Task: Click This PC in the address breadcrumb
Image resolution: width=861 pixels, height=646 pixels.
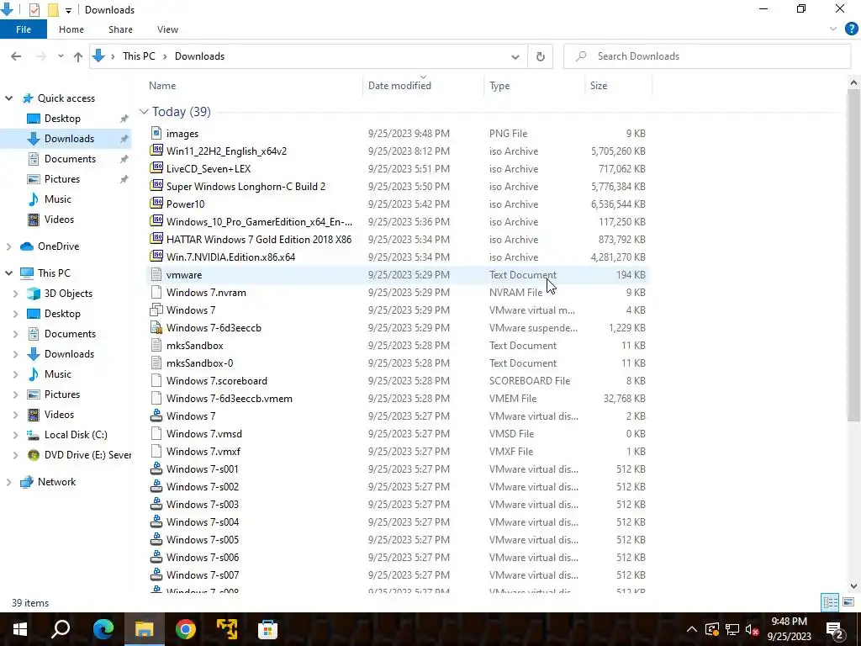Action: click(x=139, y=56)
